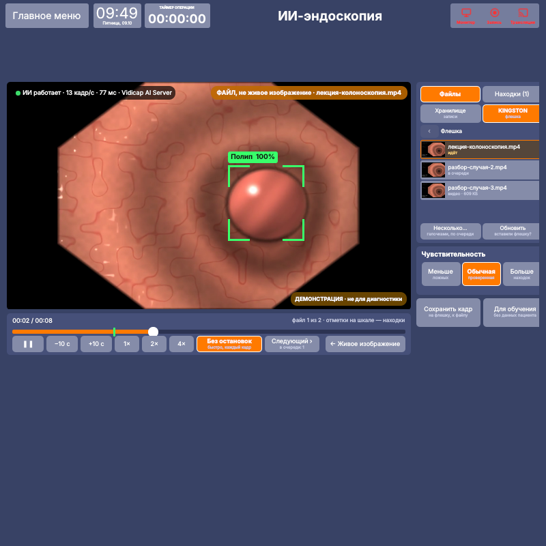Viewport: 546px width, 546px height.
Task: Open the Монитор display option
Action: 465,16
